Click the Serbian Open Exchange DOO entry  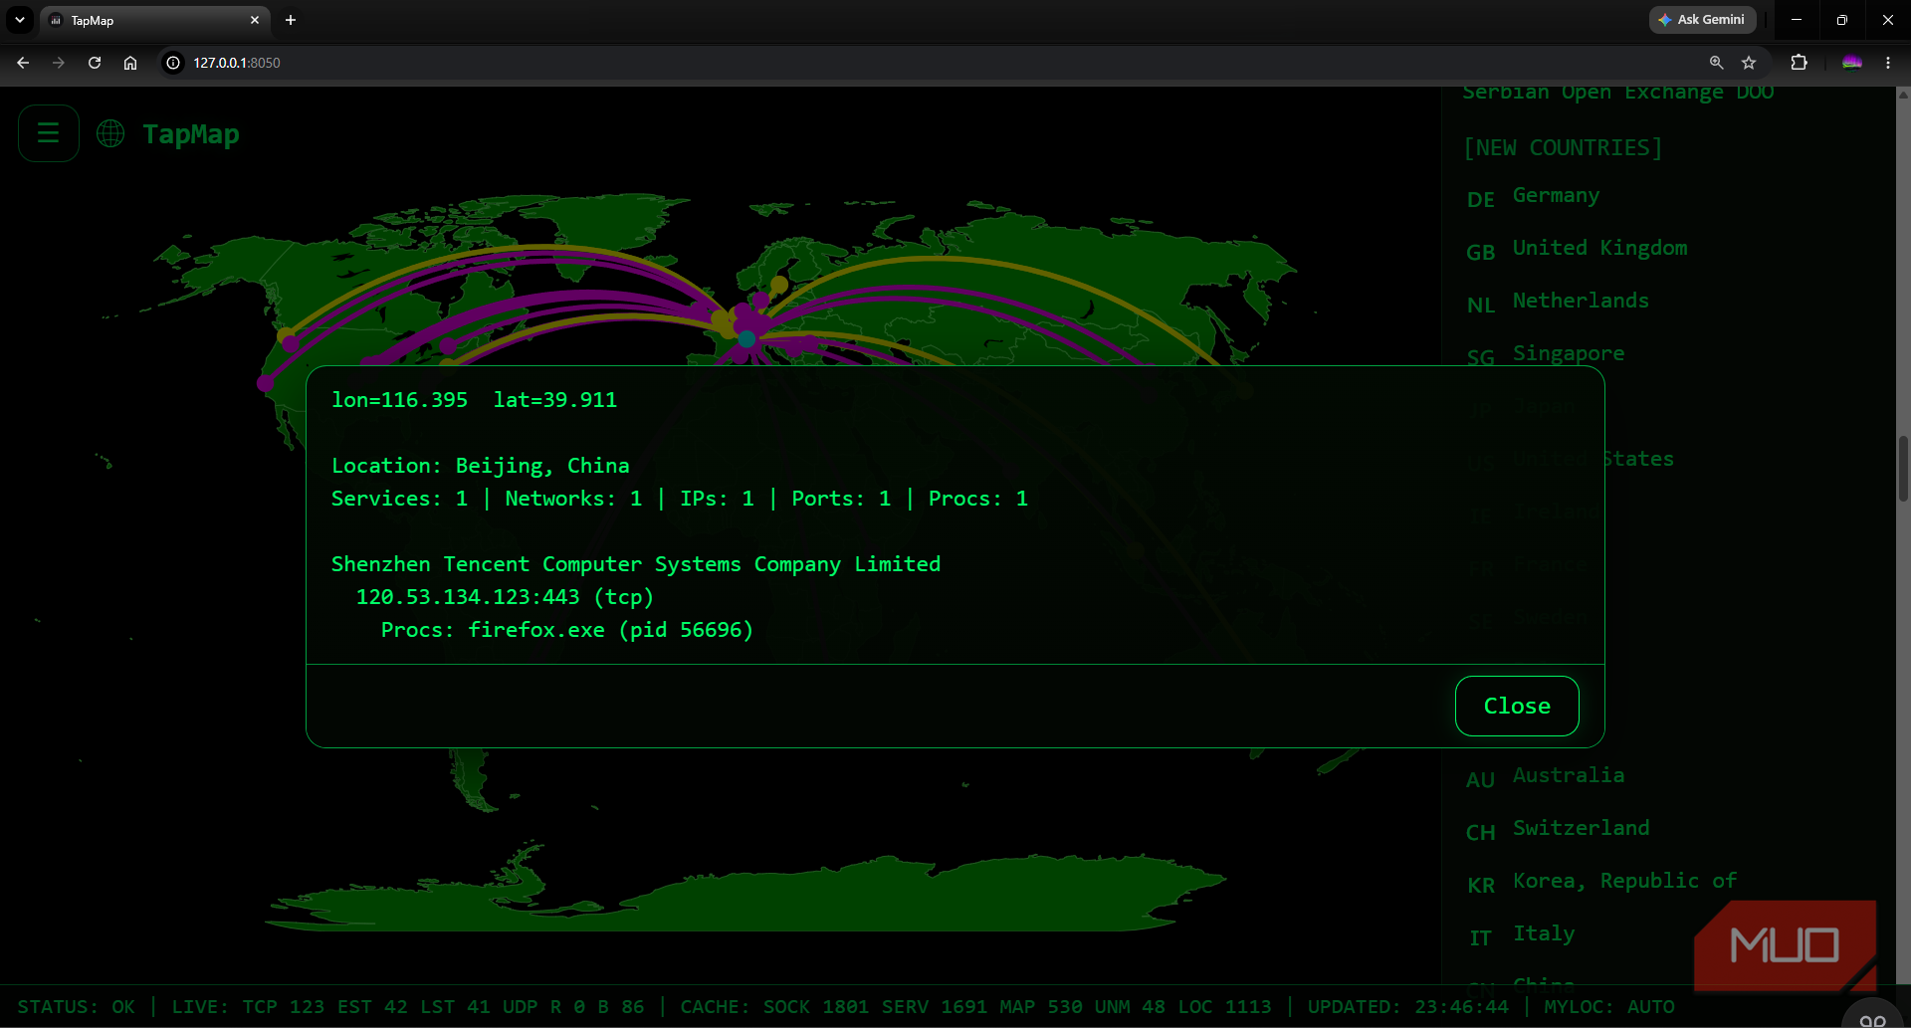coord(1617,93)
